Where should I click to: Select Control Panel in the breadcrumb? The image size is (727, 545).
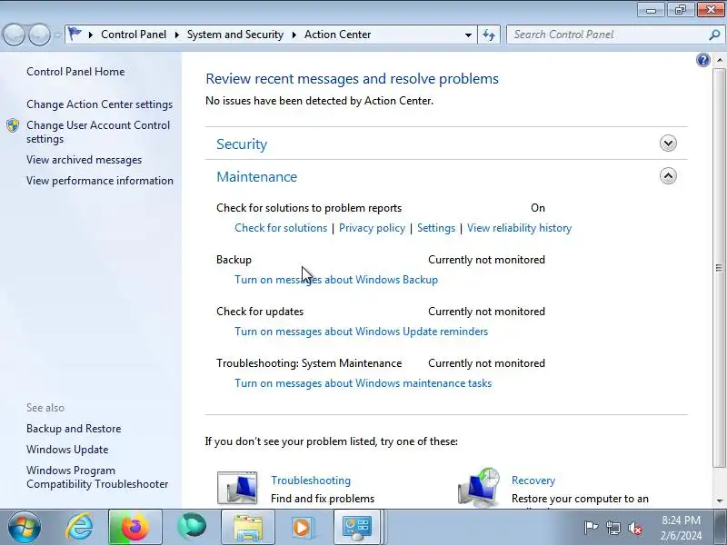[134, 35]
